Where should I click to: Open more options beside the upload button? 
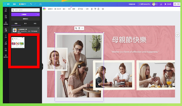[x=38, y=14]
